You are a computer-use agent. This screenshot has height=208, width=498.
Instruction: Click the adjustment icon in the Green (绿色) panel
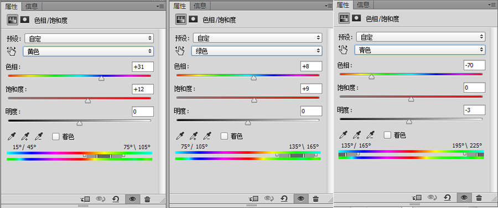click(x=181, y=20)
